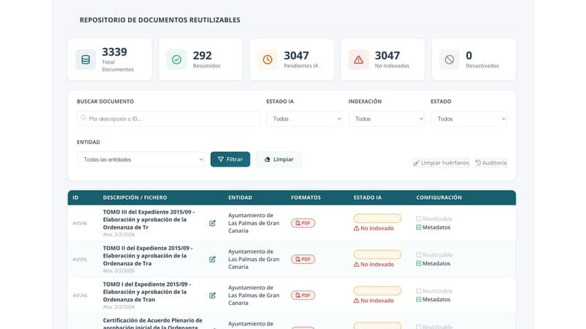This screenshot has height=329, width=586.
Task: Click 'Repositorio de documentos reutilizables' heading
Action: pyautogui.click(x=160, y=20)
